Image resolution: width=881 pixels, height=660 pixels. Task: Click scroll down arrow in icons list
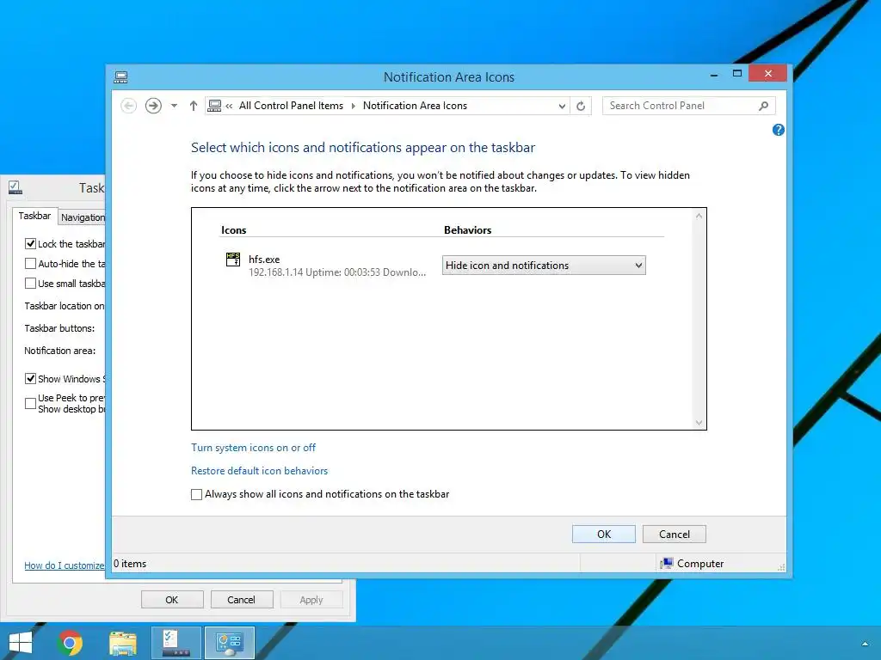[699, 423]
